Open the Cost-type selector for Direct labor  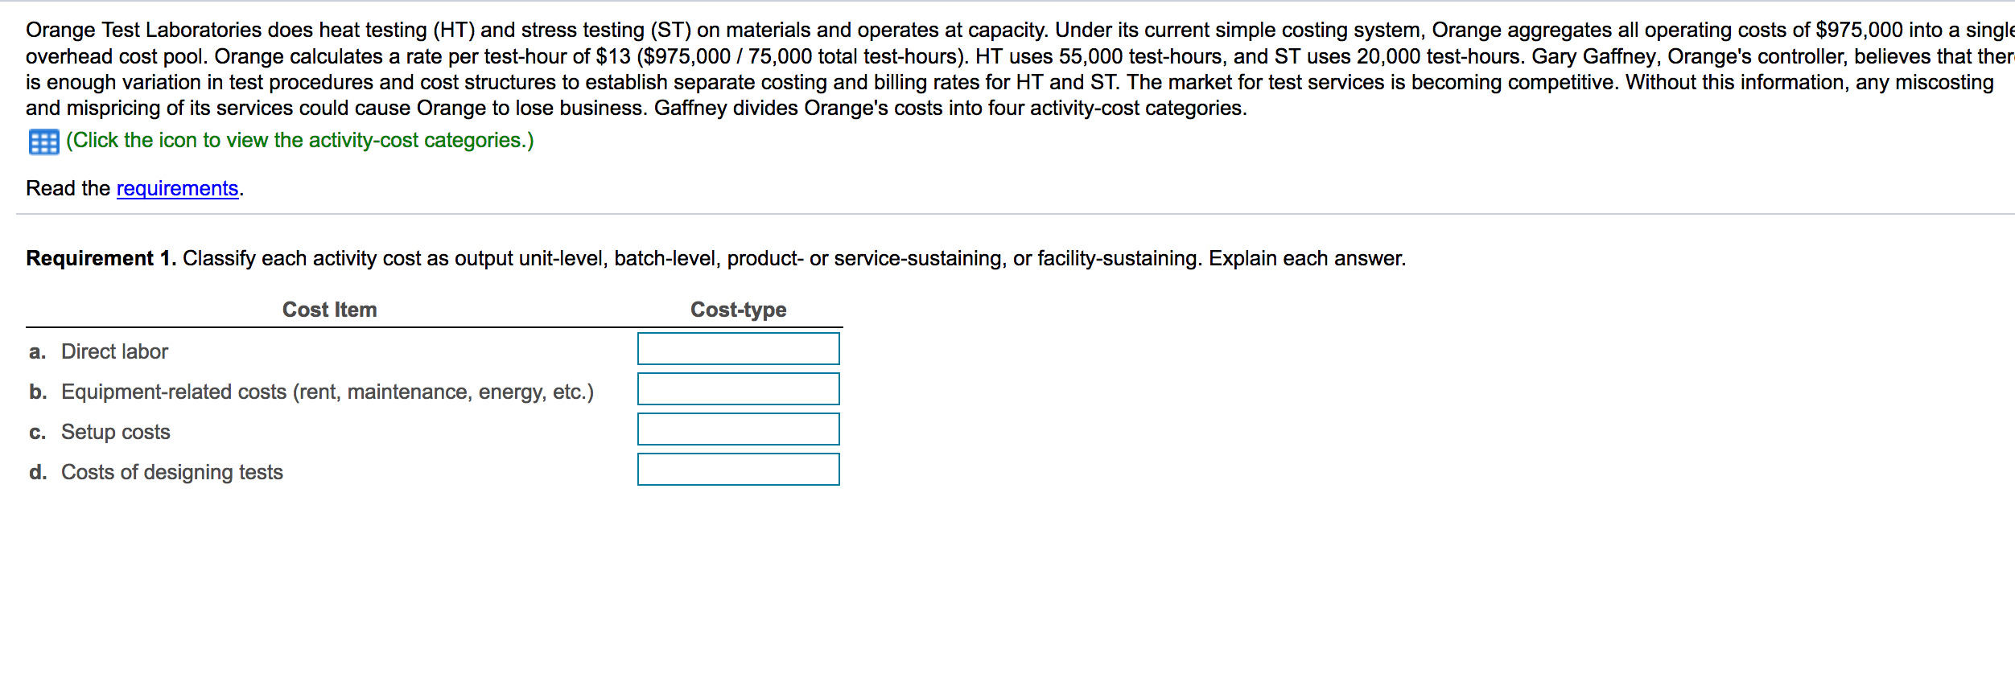pos(738,348)
